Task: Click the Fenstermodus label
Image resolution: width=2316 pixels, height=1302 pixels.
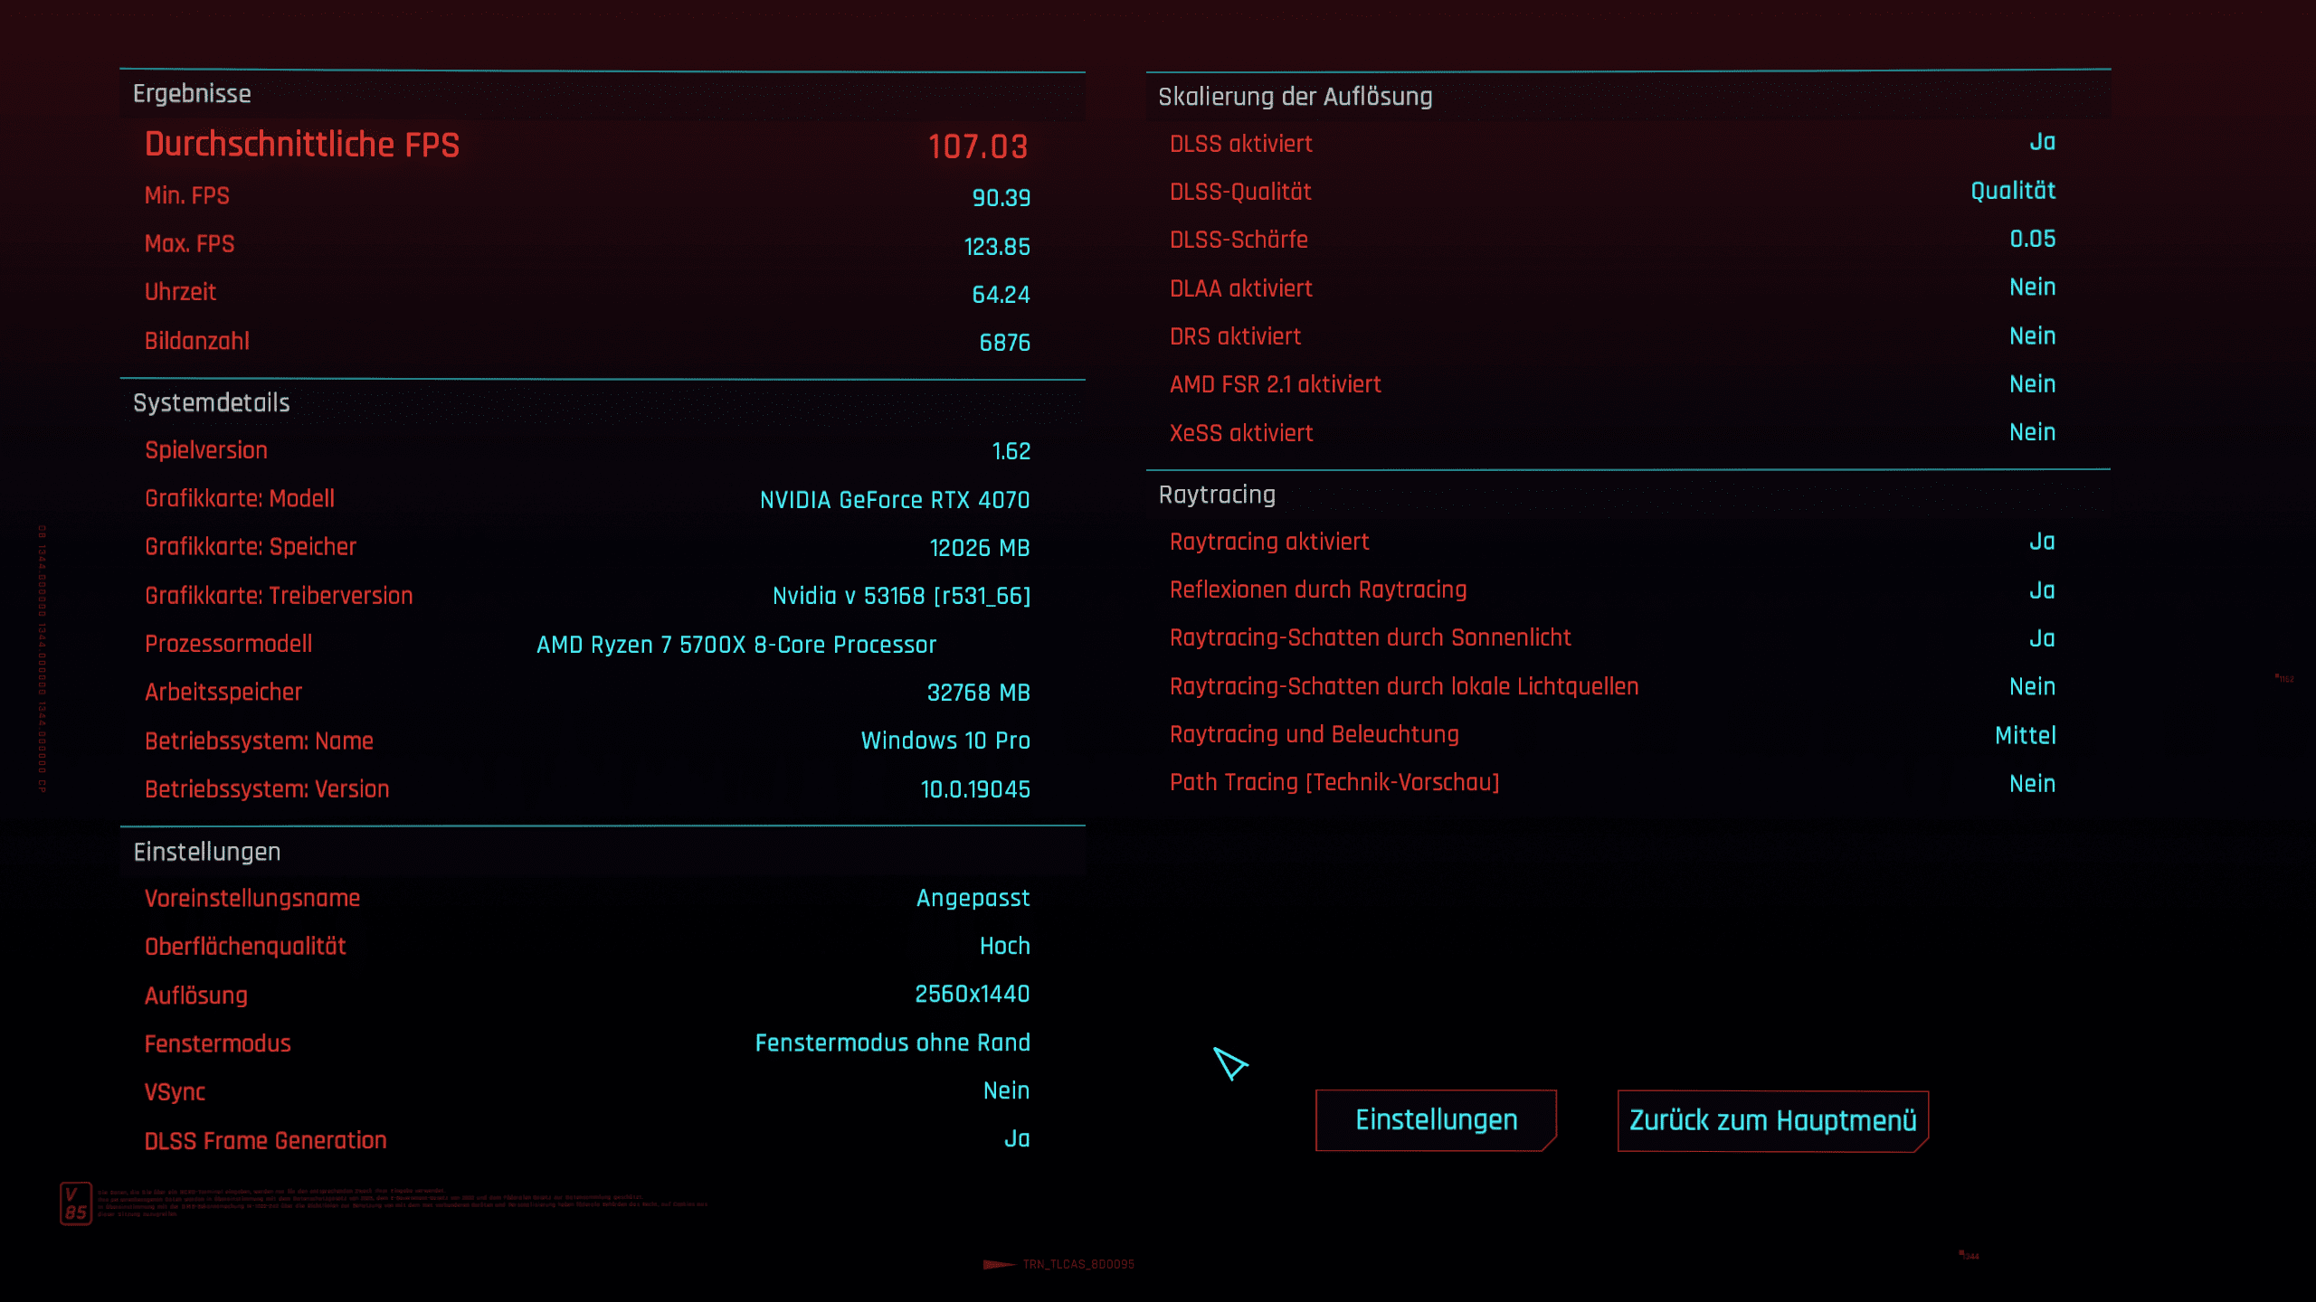Action: (218, 1043)
